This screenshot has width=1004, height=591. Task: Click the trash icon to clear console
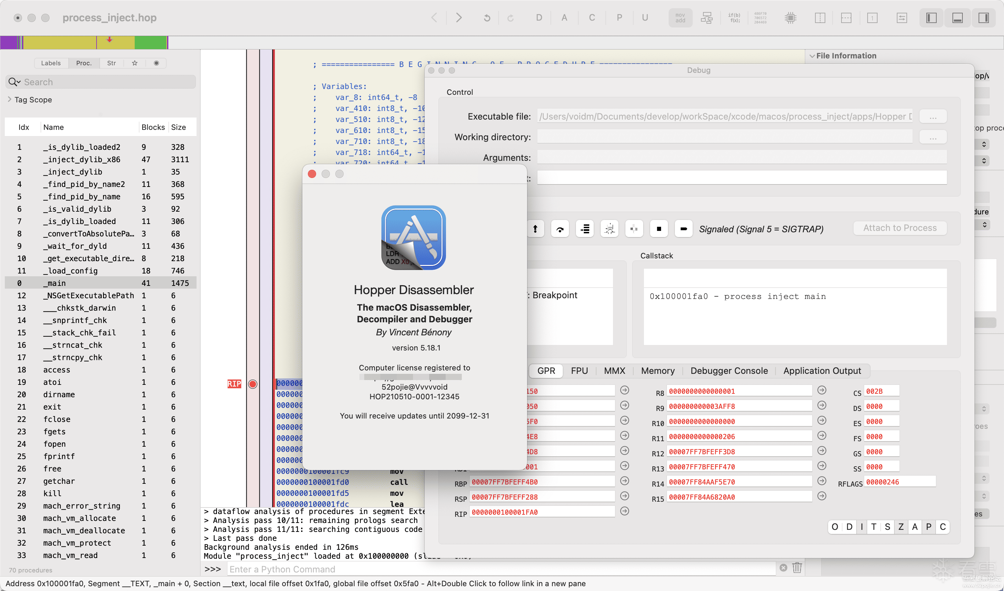tap(797, 568)
